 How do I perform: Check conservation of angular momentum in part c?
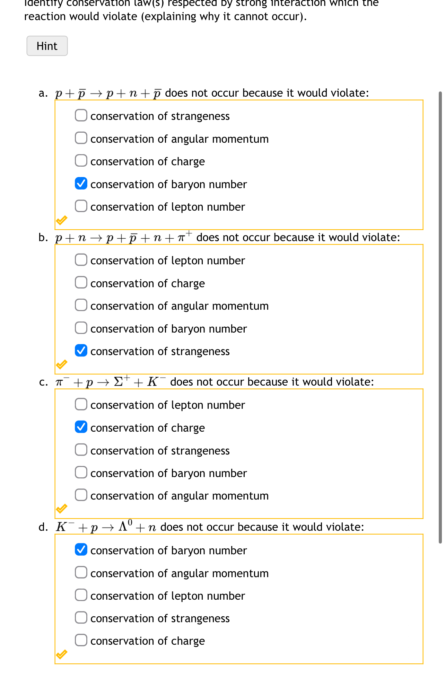81,495
